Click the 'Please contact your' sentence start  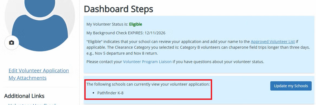(x=104, y=62)
